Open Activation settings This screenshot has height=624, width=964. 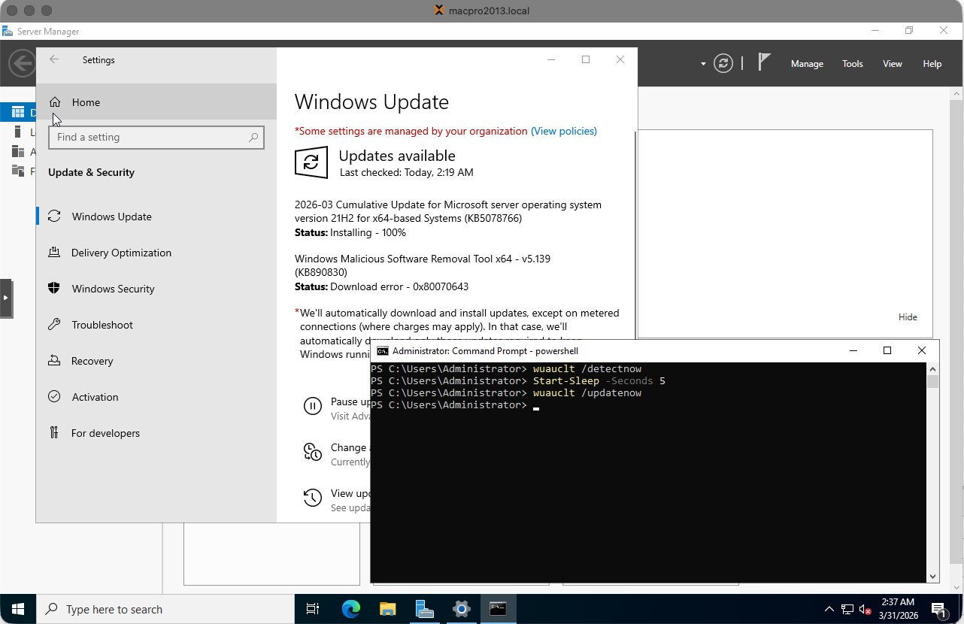point(94,397)
